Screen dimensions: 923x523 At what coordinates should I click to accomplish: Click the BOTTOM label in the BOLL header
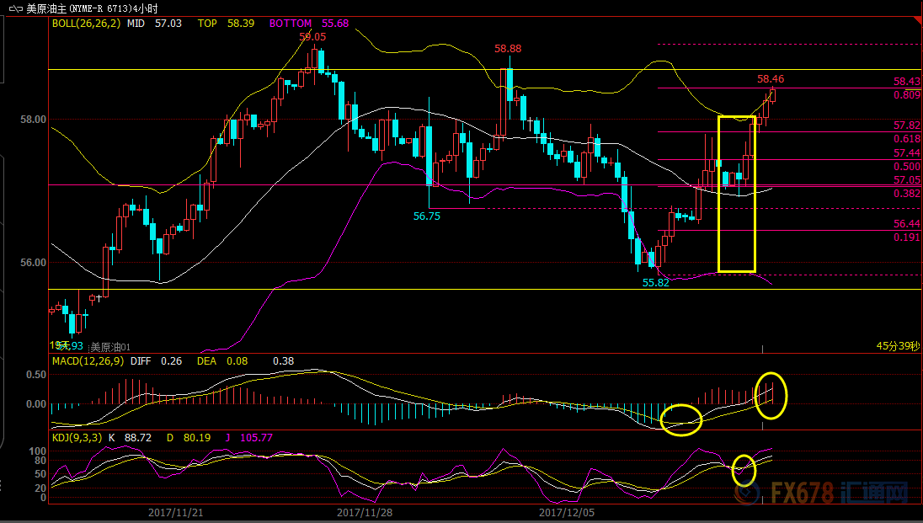click(291, 24)
